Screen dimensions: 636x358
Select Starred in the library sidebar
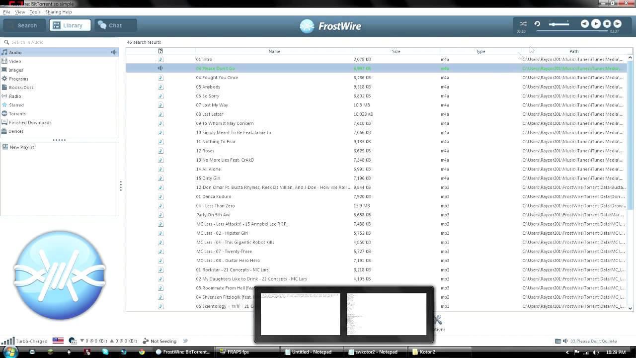[59, 105]
